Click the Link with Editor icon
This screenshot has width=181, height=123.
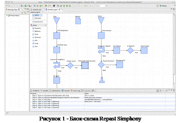(25, 13)
